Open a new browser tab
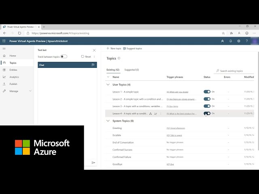 point(44,27)
